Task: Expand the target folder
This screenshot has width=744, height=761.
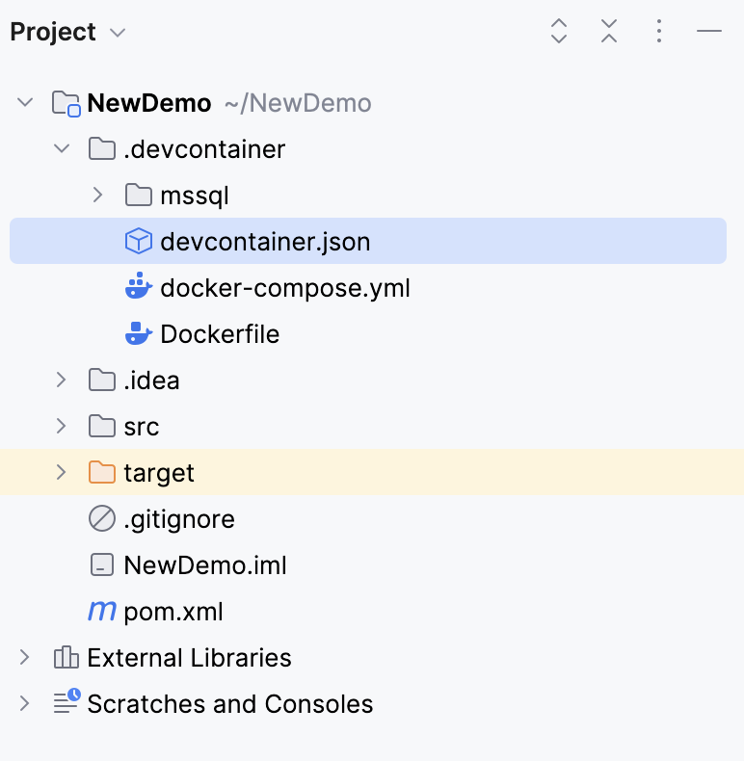Action: tap(62, 472)
